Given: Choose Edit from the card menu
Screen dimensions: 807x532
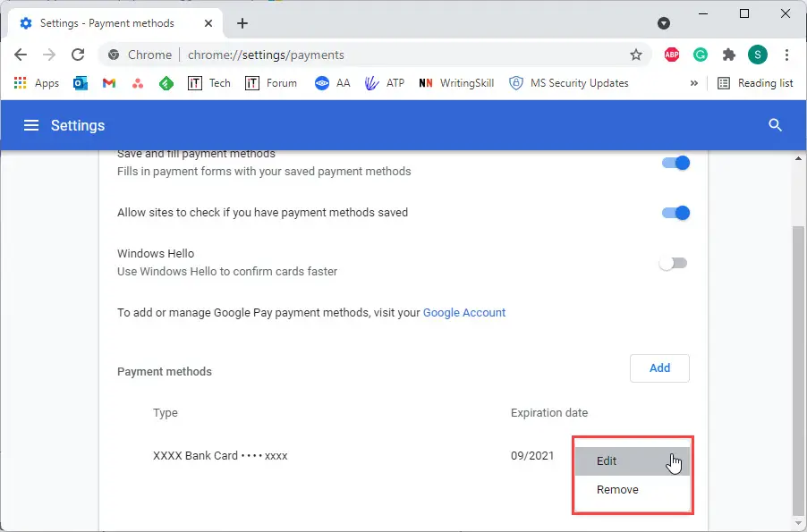Looking at the screenshot, I should (633, 461).
